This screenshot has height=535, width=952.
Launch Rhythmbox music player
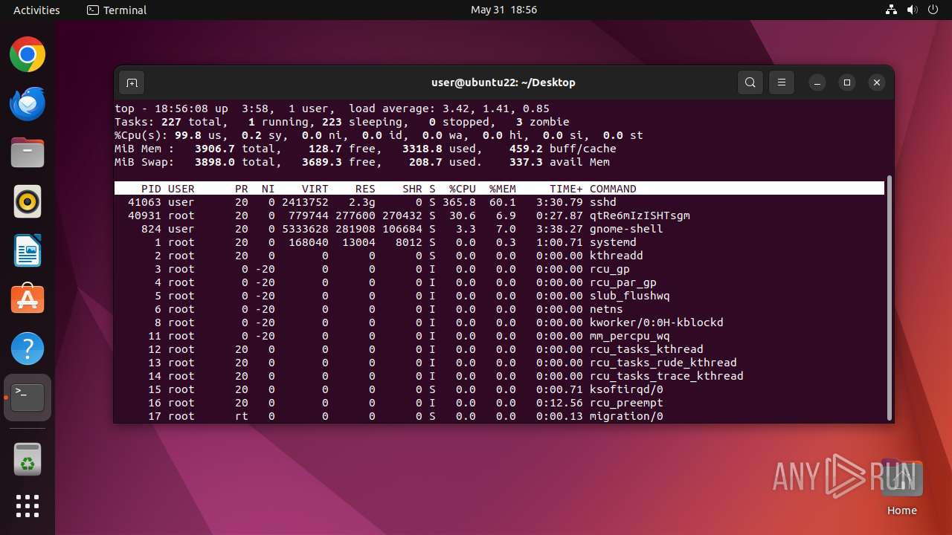(x=28, y=201)
